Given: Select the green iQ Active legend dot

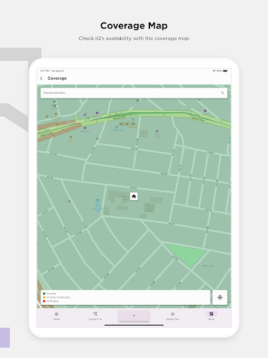Looking at the screenshot, I should click(44, 294).
